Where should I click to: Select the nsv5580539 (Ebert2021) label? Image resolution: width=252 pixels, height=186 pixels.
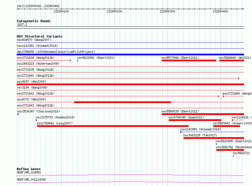pyautogui.click(x=180, y=111)
